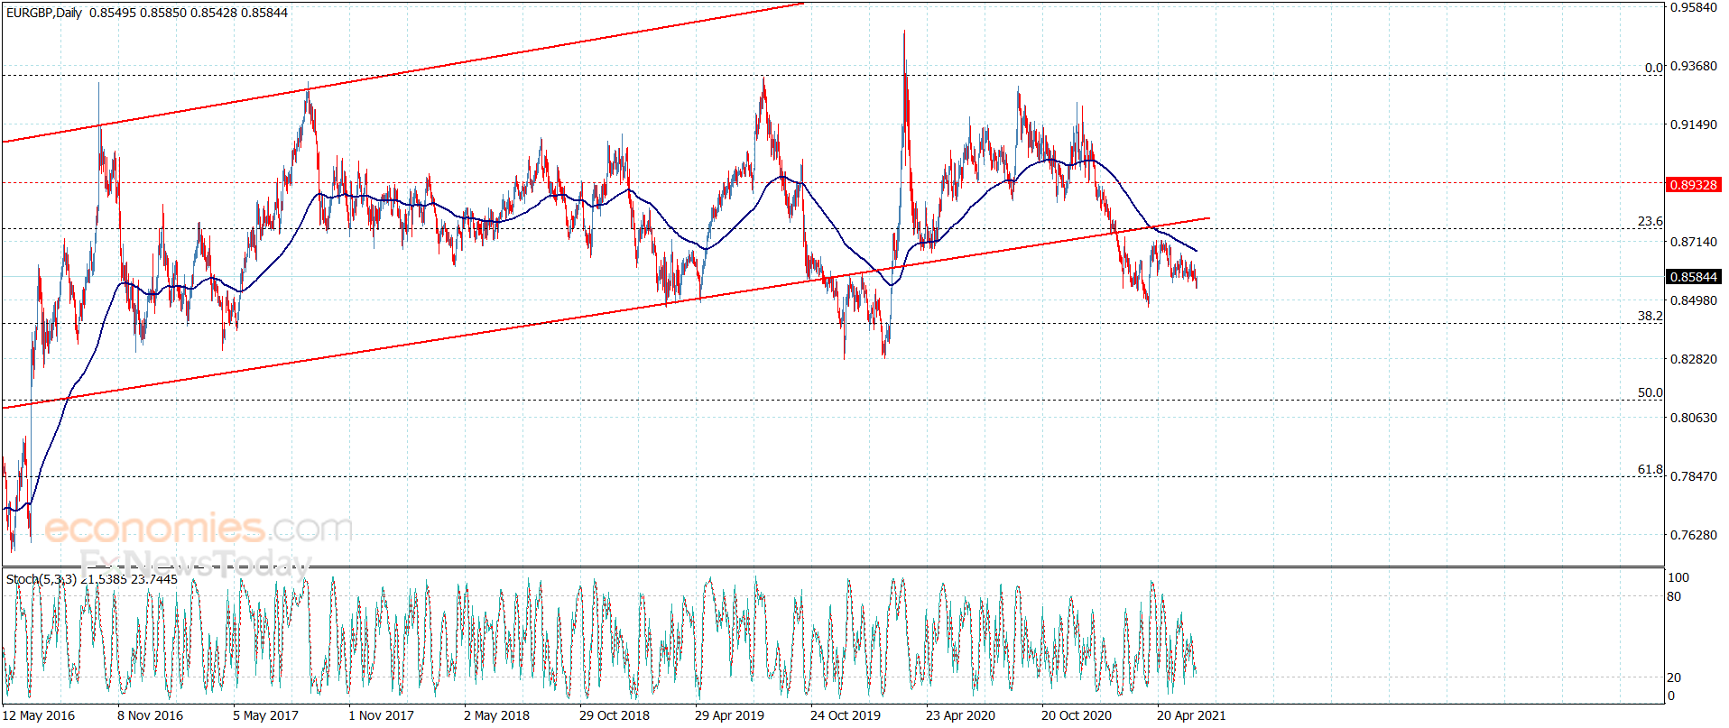Viewport: 1729px width, 728px height.
Task: Click the 1 Nov 2017 date label
Action: tap(381, 715)
